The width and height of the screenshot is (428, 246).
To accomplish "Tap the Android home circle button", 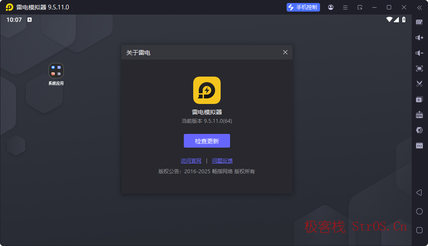I will (419, 211).
